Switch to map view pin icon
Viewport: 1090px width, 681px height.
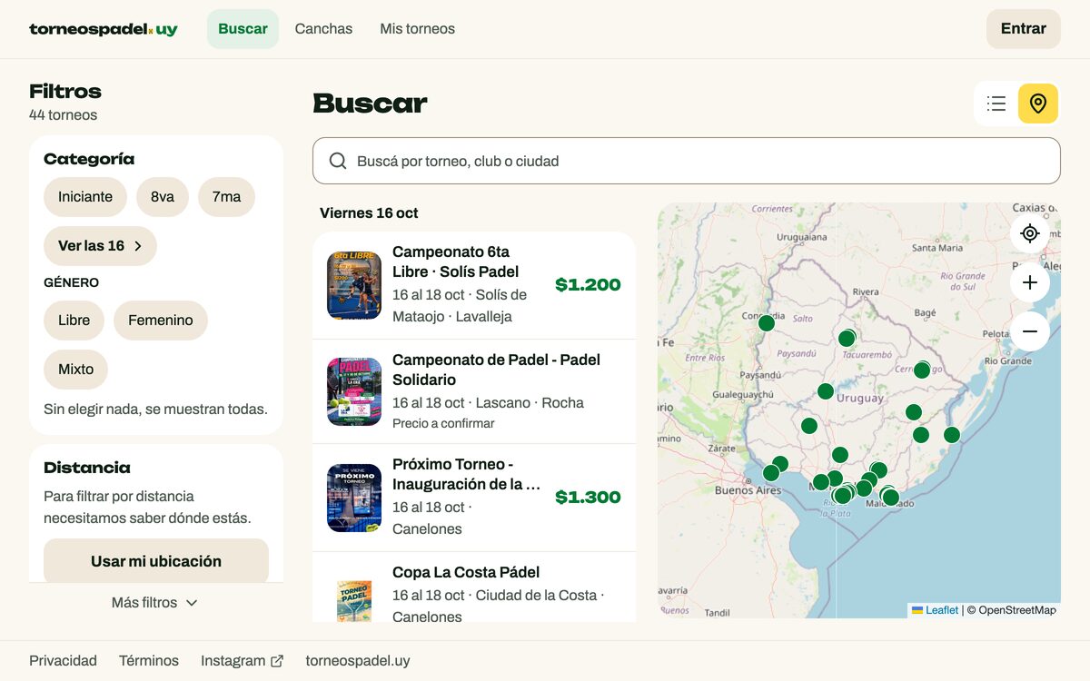tap(1038, 104)
